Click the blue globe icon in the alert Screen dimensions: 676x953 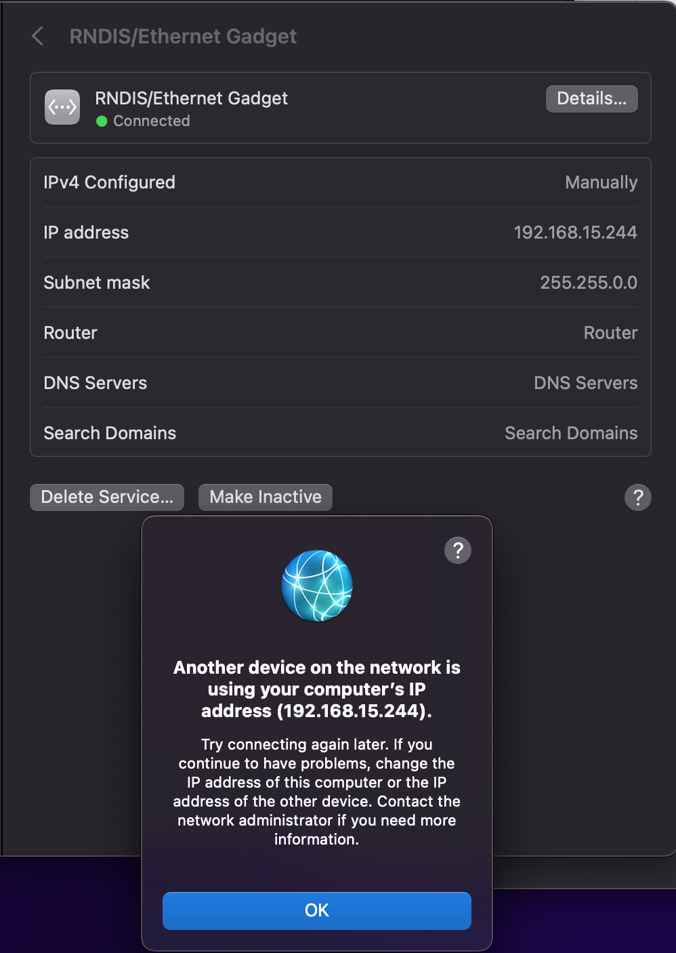pyautogui.click(x=317, y=586)
